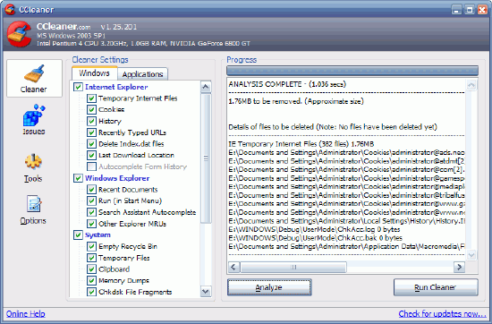Toggle Run (in Start Menu) checkbox

tap(91, 200)
